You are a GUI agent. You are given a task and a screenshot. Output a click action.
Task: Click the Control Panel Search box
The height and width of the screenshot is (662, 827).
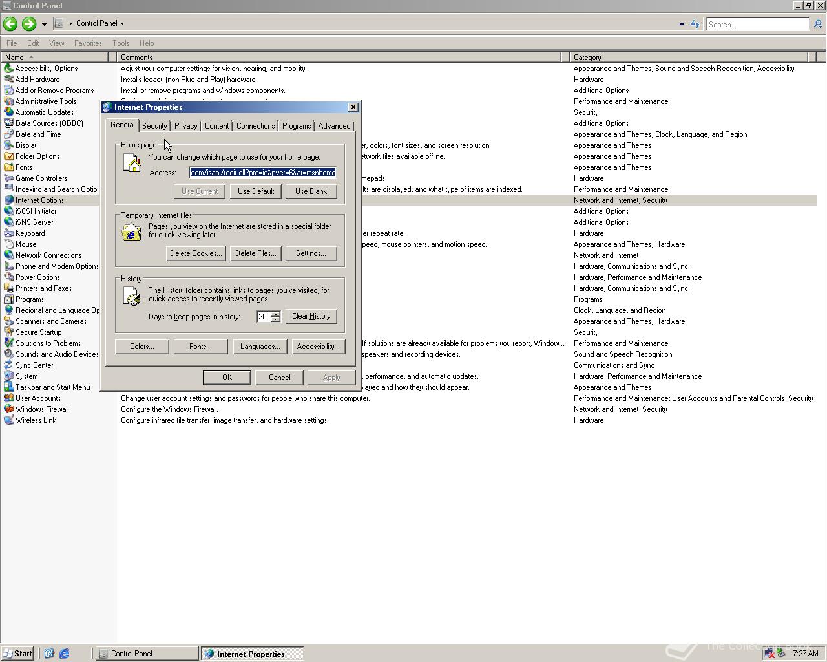point(758,25)
